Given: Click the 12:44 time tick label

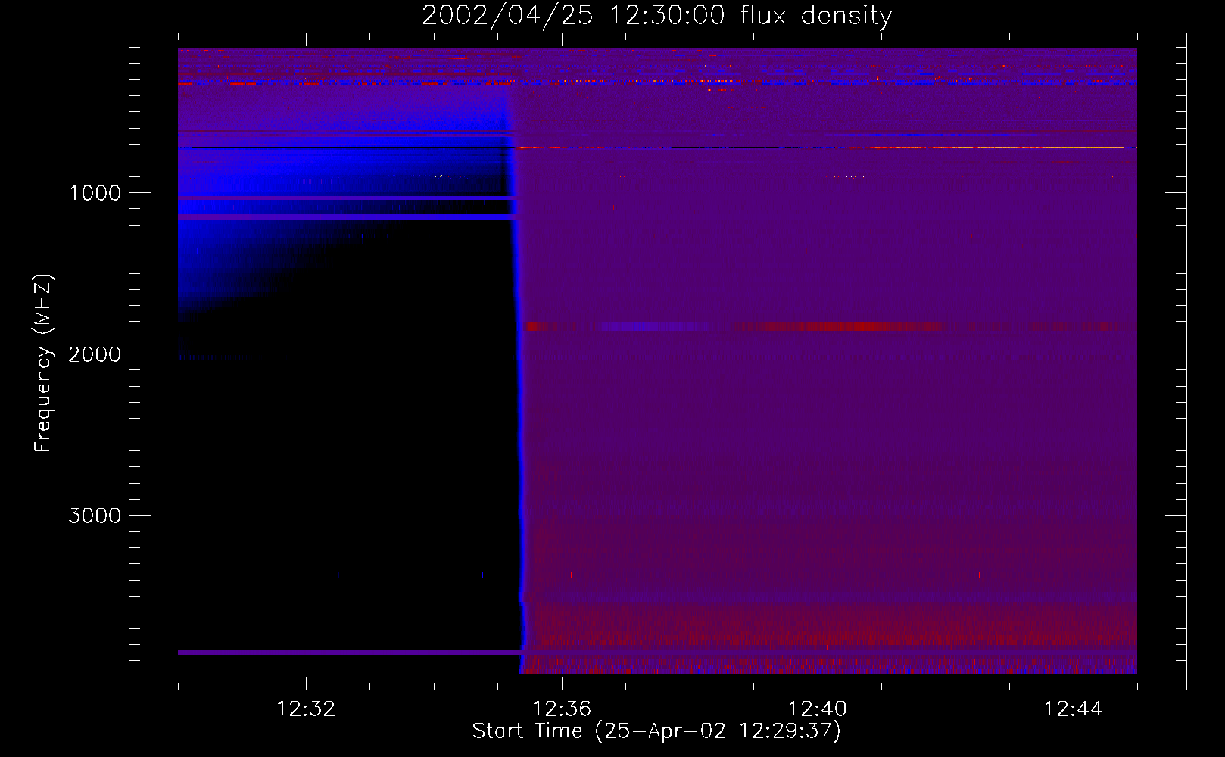Looking at the screenshot, I should (1073, 709).
